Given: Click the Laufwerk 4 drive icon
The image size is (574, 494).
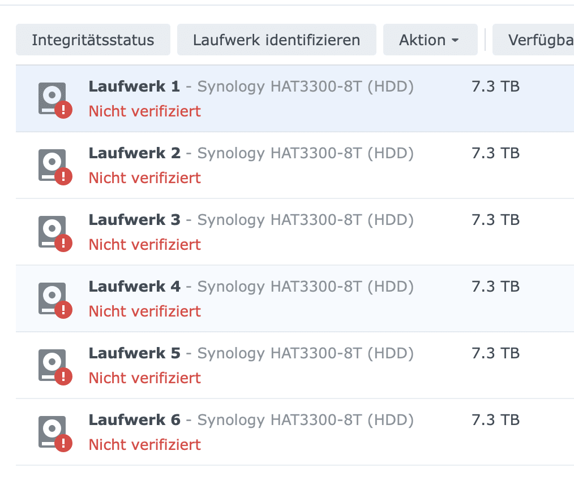Looking at the screenshot, I should [x=52, y=298].
